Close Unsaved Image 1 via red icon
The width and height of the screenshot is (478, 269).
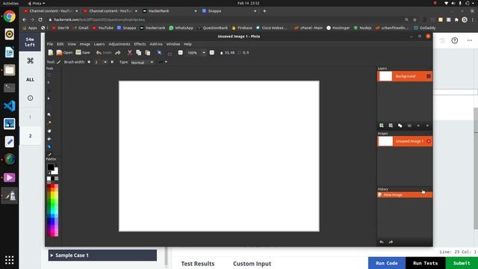click(x=429, y=141)
